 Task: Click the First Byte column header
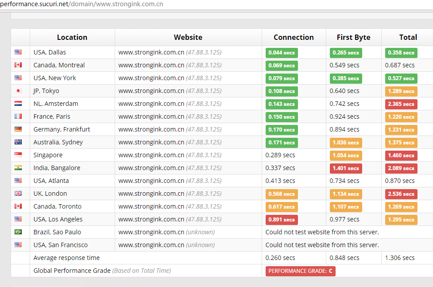[353, 37]
